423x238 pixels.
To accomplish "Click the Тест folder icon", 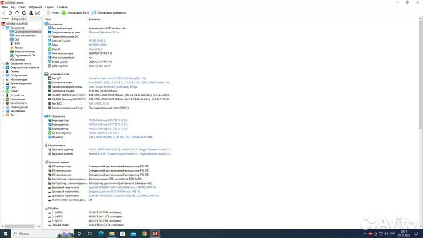I will (x=7, y=115).
